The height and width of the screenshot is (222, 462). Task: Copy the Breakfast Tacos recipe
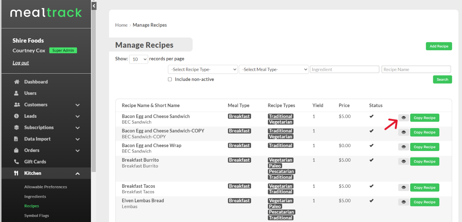(424, 187)
